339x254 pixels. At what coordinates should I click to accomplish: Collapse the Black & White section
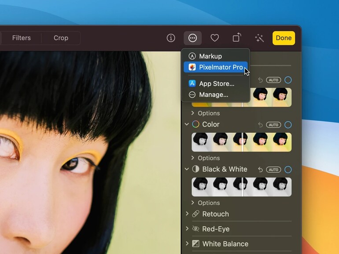tap(187, 169)
